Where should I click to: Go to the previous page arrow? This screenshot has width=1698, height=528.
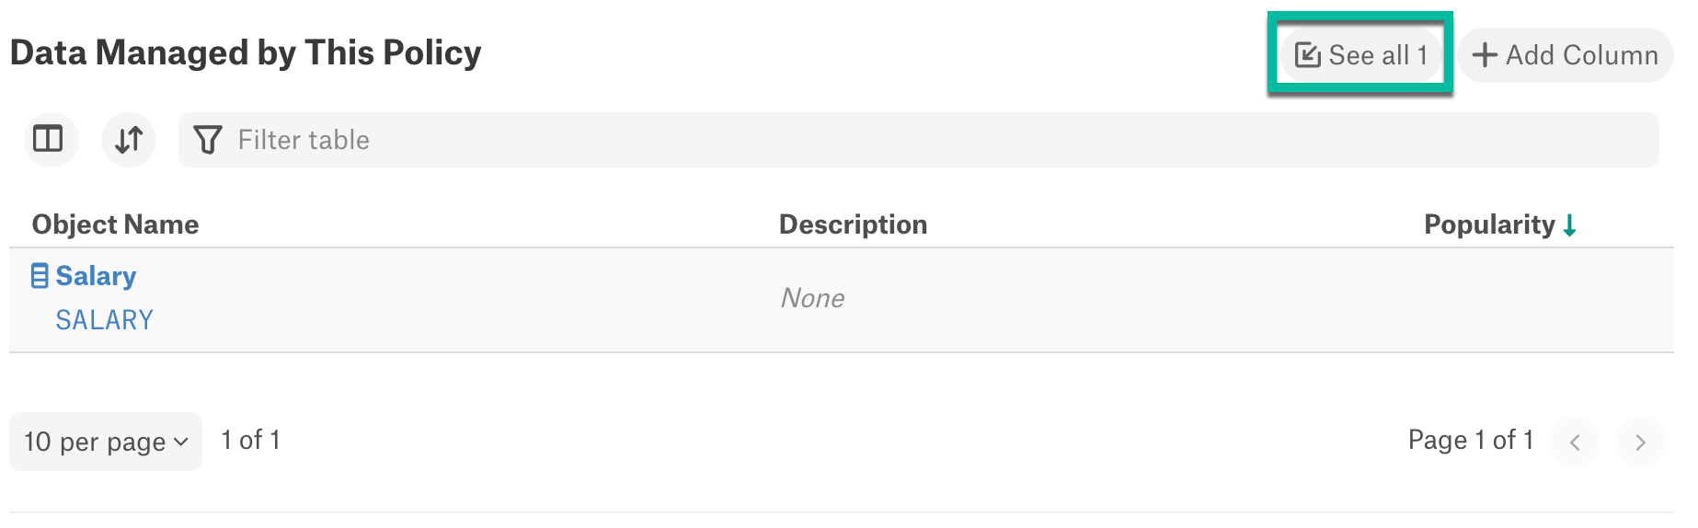(x=1575, y=442)
